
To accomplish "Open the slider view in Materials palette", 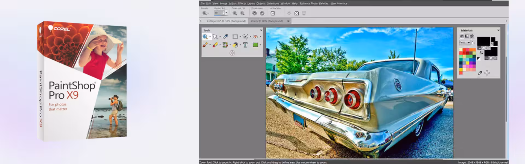I will coord(472,36).
